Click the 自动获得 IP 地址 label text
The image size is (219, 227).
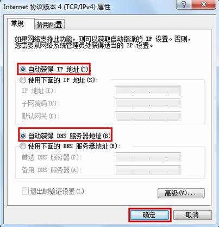[58, 69]
